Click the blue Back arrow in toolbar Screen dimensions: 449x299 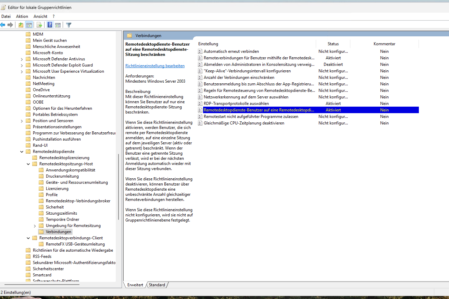click(x=3, y=25)
